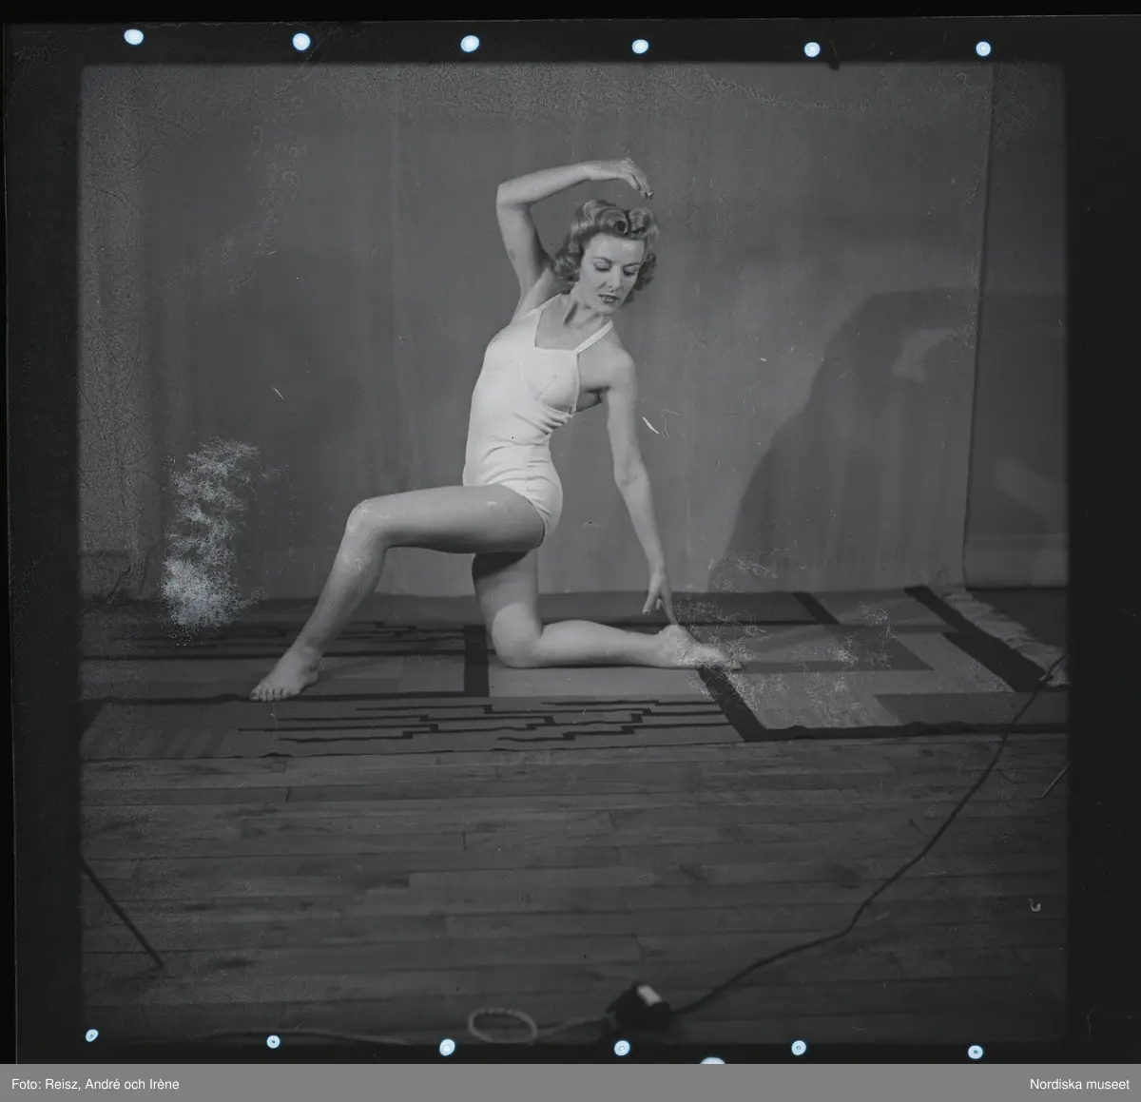This screenshot has width=1141, height=1102.
Task: Click the "Foto: Reisz, André och Irène" credit
Action: (x=95, y=1084)
